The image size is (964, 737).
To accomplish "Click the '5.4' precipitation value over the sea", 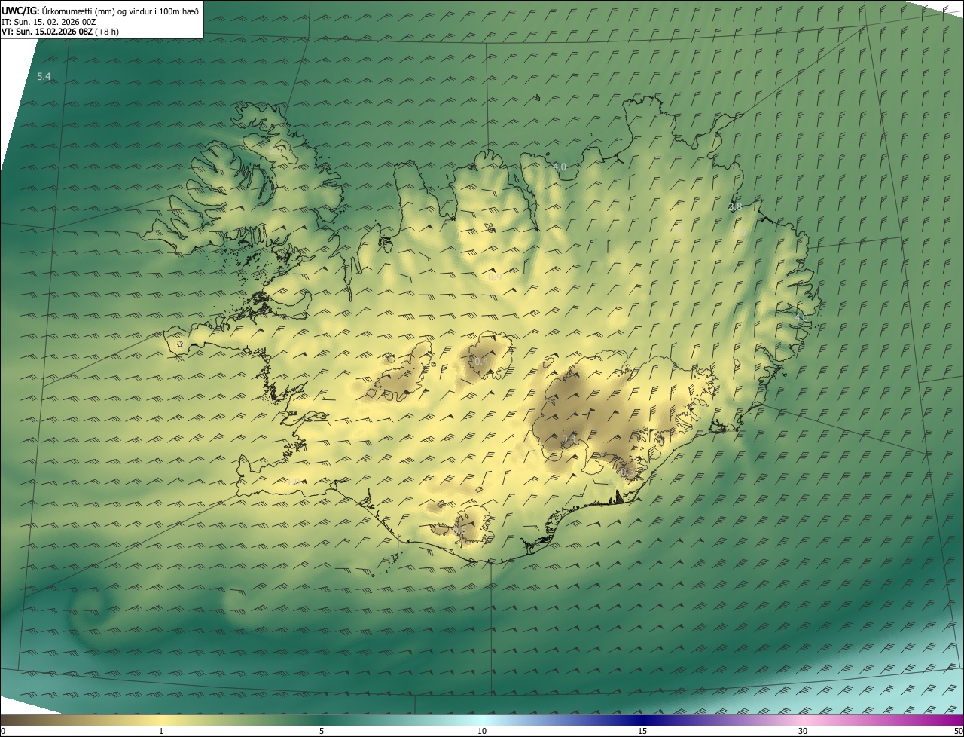I will pos(44,76).
